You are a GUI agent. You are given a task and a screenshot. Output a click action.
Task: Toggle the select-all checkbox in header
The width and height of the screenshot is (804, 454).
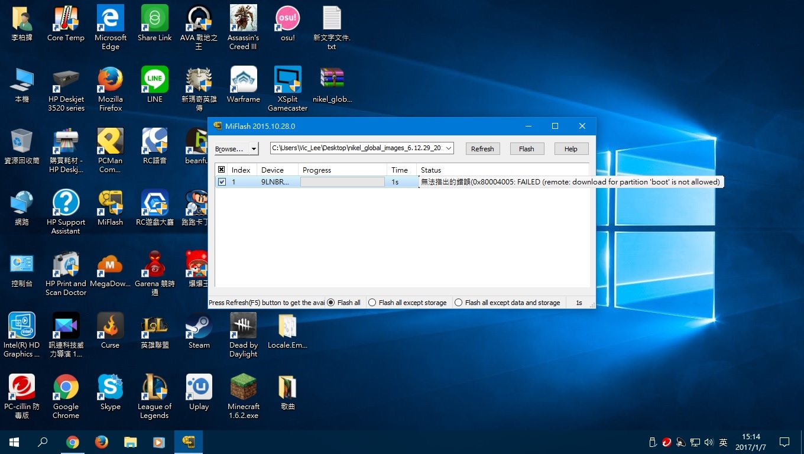(222, 170)
